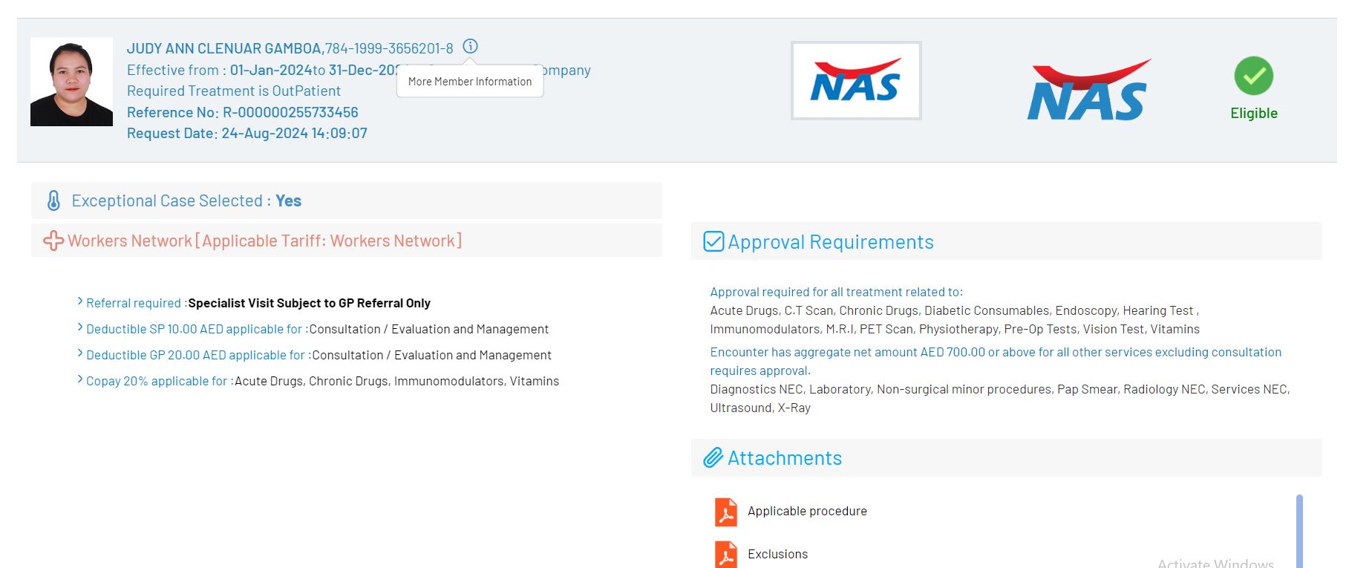
Task: Open the Exclusions PDF icon
Action: click(x=726, y=555)
